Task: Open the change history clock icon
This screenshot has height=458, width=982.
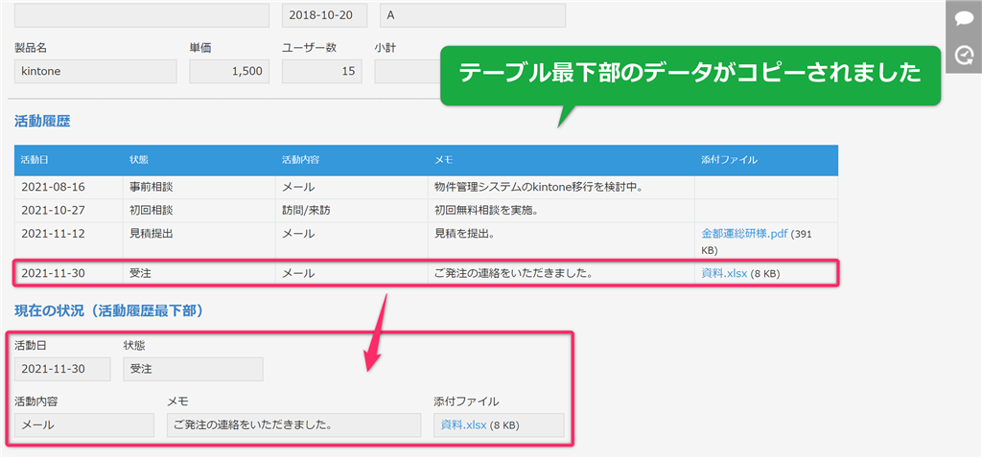Action: (x=964, y=56)
